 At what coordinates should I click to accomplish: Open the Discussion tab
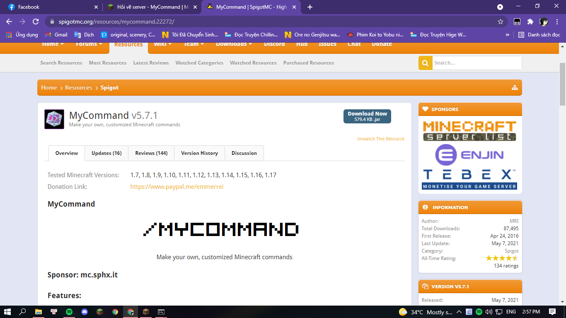tap(244, 153)
